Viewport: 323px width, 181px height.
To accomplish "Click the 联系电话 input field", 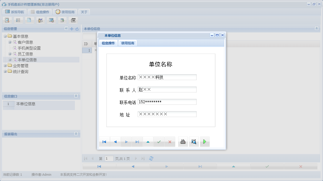I will [x=167, y=102].
